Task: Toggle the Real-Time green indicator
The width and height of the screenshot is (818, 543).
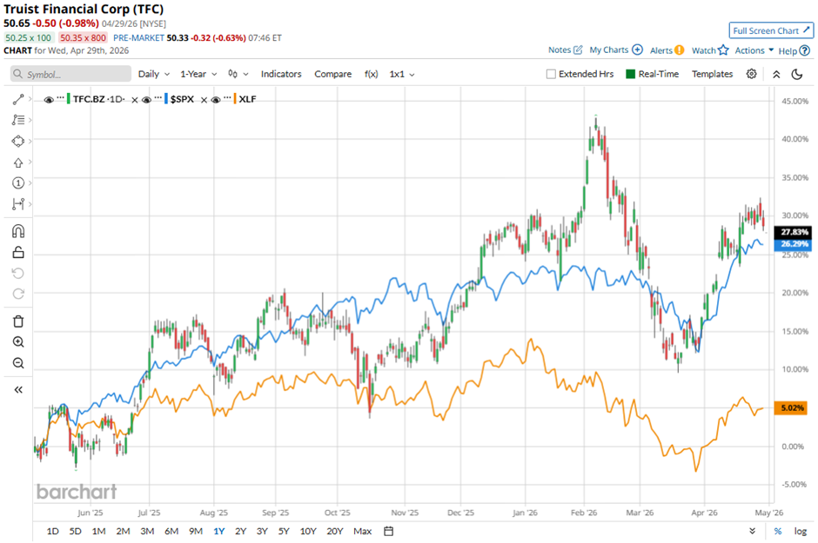Action: pos(632,74)
